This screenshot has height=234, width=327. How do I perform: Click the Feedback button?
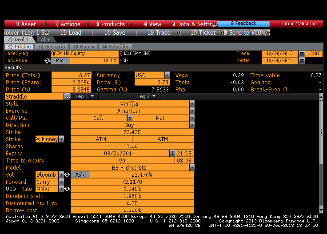[x=243, y=24]
